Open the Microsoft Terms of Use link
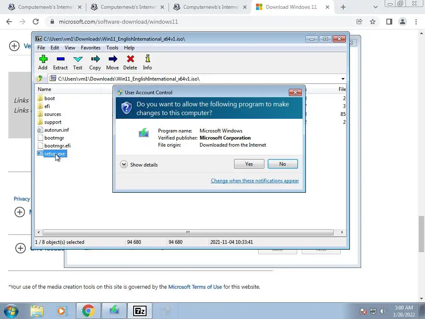 (195, 287)
